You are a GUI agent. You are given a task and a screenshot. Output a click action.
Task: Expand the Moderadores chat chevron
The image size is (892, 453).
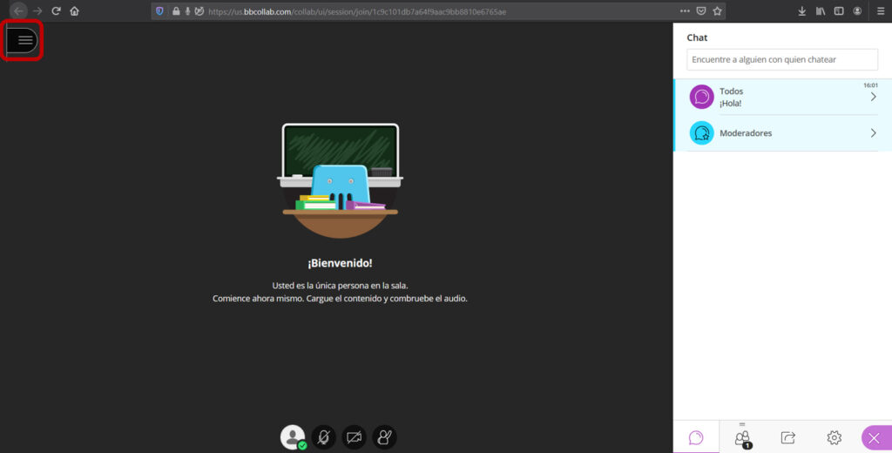point(873,133)
